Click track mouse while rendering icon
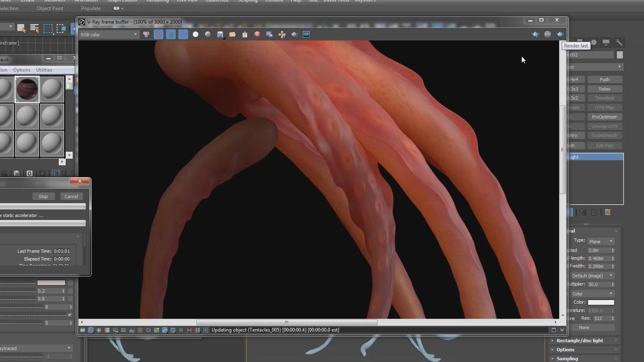Viewport: 644px width, 362px height. 282,34
